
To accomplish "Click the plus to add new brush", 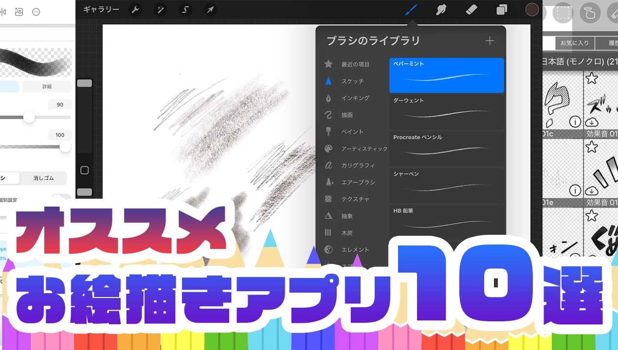I will click(x=490, y=41).
